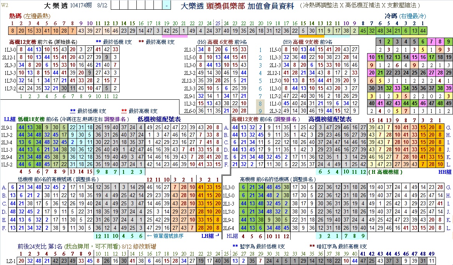453x265 pixels.
Task: Click the cyan "-" cell after the empty boxes
Action: tap(167, 5)
